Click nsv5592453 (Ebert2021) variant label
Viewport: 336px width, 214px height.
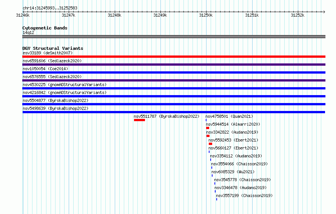pos(233,140)
